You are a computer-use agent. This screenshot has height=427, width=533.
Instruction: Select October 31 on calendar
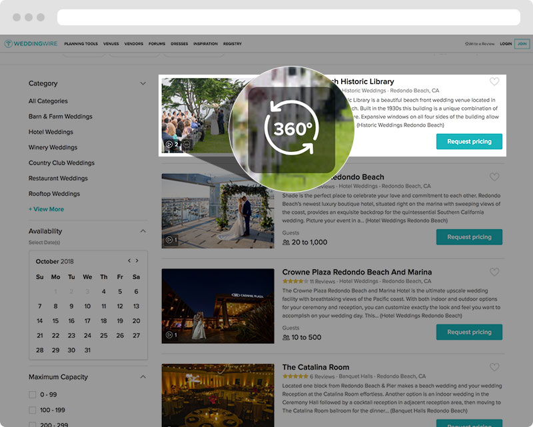87,350
